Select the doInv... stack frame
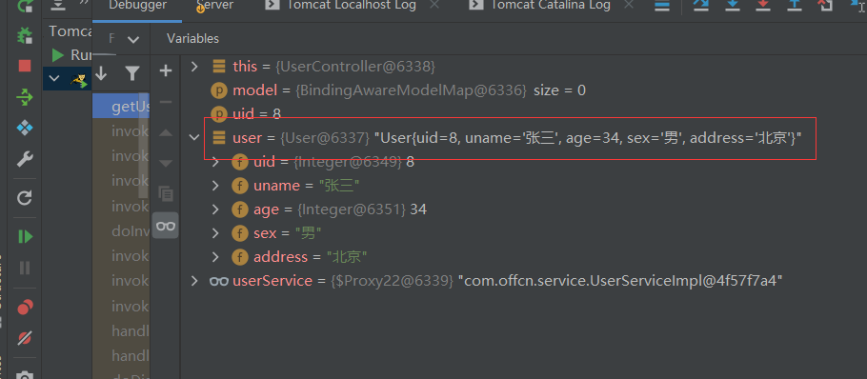867x379 pixels. pos(121,231)
